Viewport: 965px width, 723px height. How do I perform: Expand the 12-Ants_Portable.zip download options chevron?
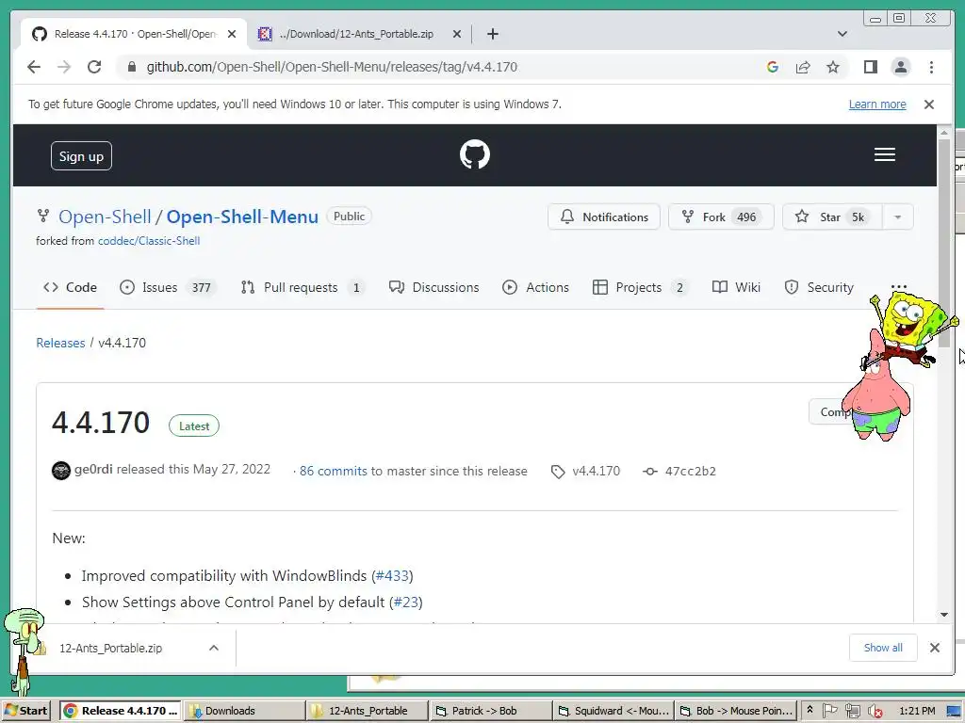pyautogui.click(x=214, y=648)
